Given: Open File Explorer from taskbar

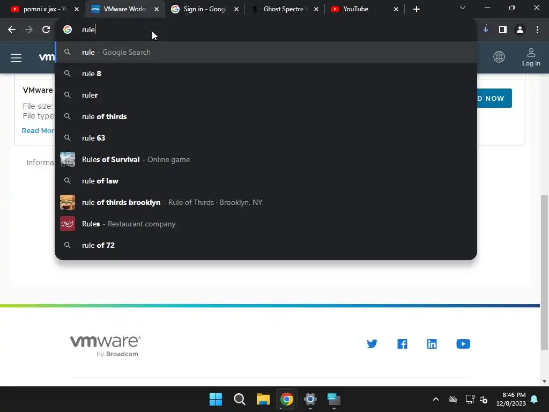Looking at the screenshot, I should coord(263,399).
